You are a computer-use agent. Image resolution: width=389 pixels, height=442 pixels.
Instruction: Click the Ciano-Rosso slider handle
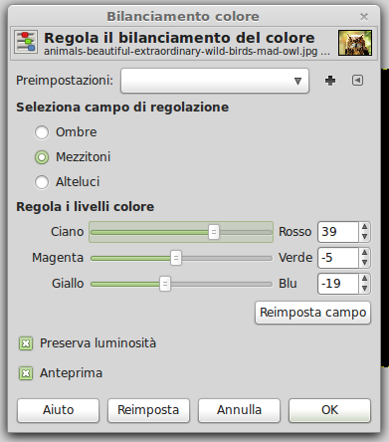[214, 232]
